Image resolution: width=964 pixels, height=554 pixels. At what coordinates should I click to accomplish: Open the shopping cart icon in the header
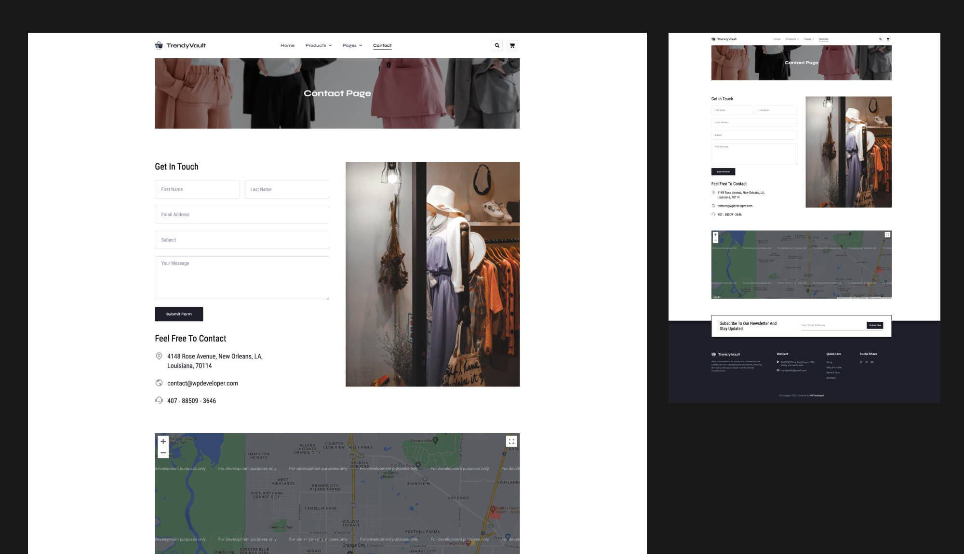coord(512,46)
